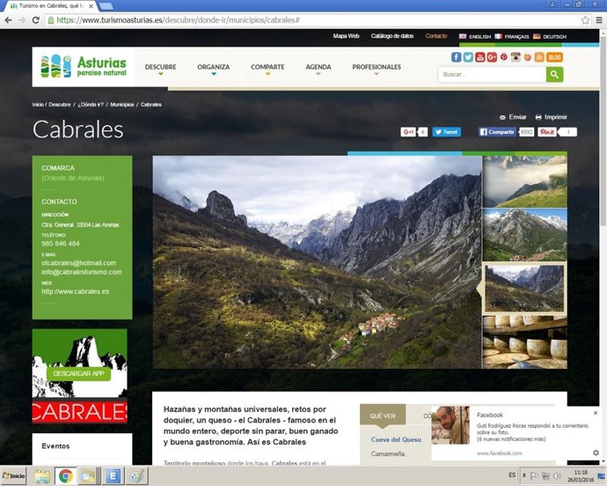
Task: Click the info@cabralesturismo.com email link
Action: point(82,272)
